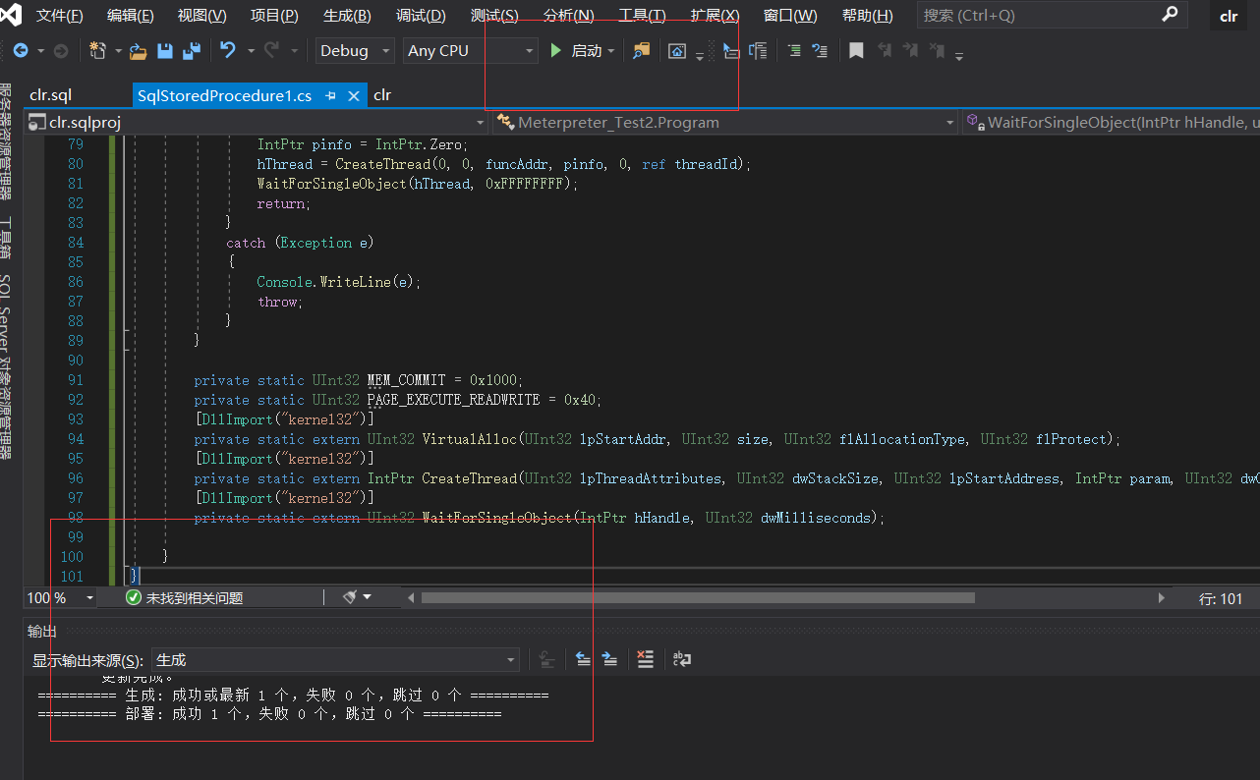Toggle a bookmark on current line

(856, 51)
